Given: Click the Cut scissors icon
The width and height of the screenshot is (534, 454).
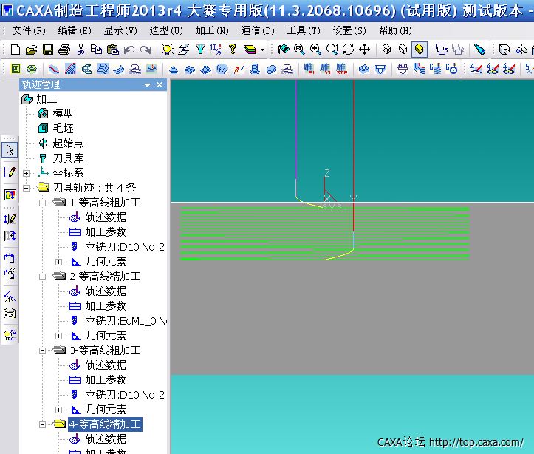Looking at the screenshot, I should (81, 50).
